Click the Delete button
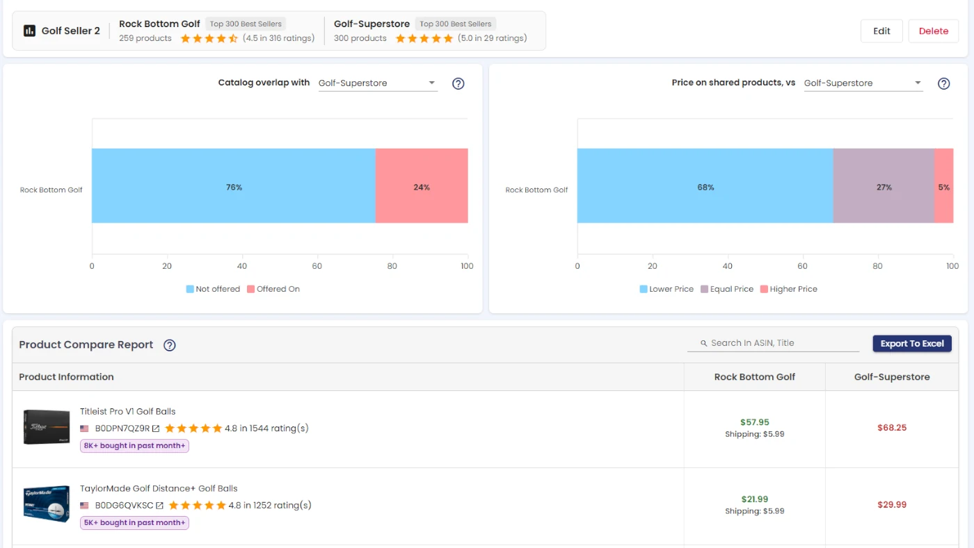This screenshot has height=548, width=974. coord(933,31)
